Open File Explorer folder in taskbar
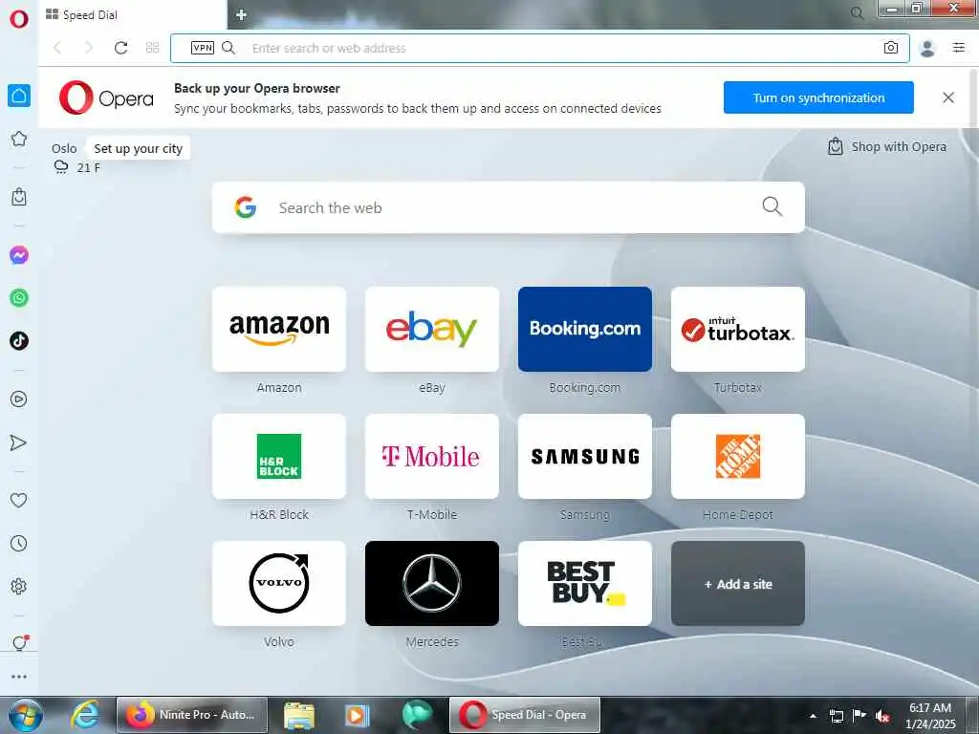Viewport: 979px width, 734px height. coord(299,715)
